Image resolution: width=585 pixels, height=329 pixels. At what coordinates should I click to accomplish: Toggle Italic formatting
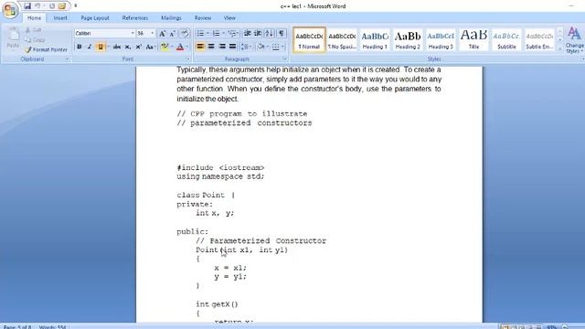pos(90,47)
